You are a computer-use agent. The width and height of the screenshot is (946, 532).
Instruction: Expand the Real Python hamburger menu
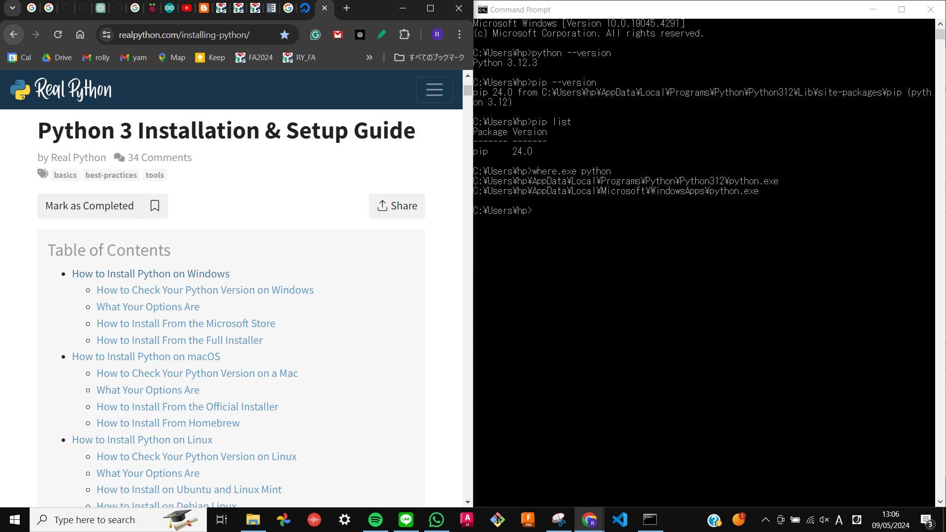click(434, 90)
